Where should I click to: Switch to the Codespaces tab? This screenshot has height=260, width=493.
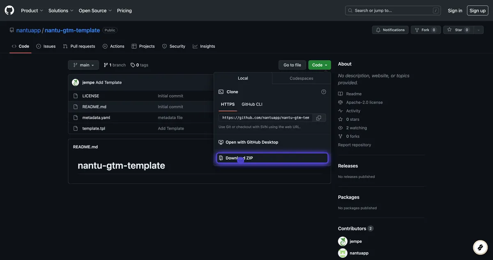point(302,78)
